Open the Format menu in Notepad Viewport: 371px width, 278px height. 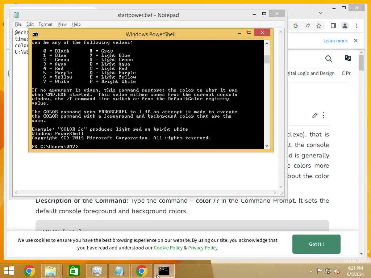45,24
